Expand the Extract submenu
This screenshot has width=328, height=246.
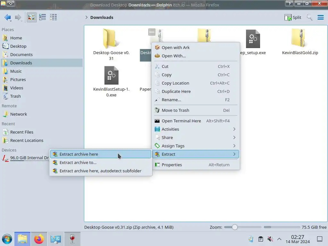[x=196, y=154]
